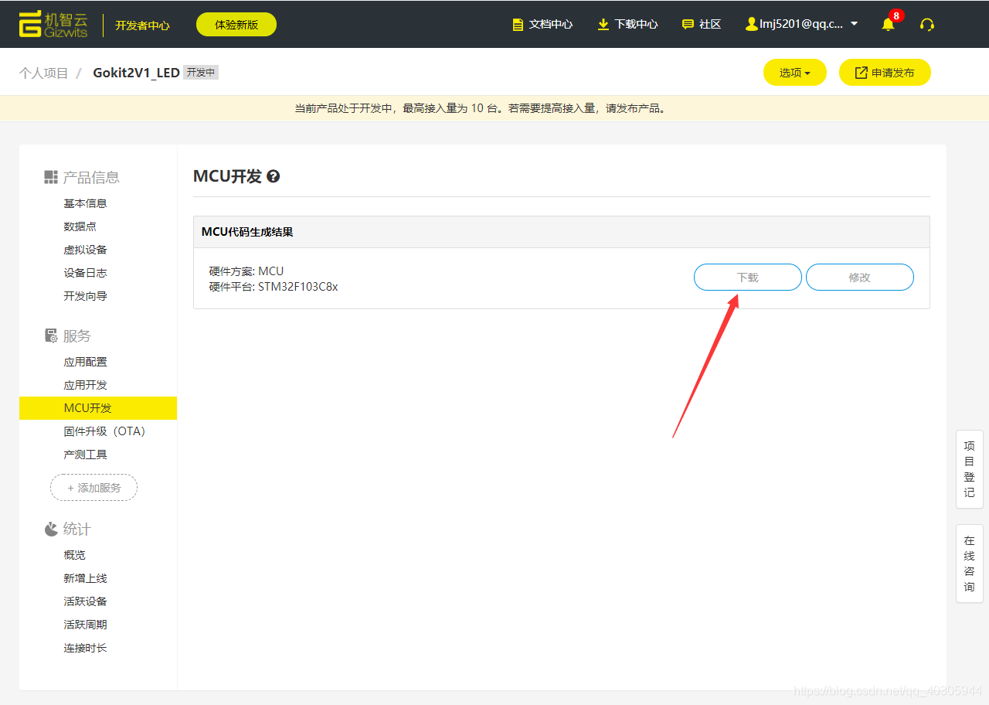Click the yellow development notice banner
Image resolution: width=989 pixels, height=705 pixels.
[x=494, y=108]
